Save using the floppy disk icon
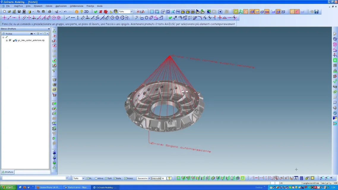Image resolution: width=338 pixels, height=190 pixels. point(19,12)
